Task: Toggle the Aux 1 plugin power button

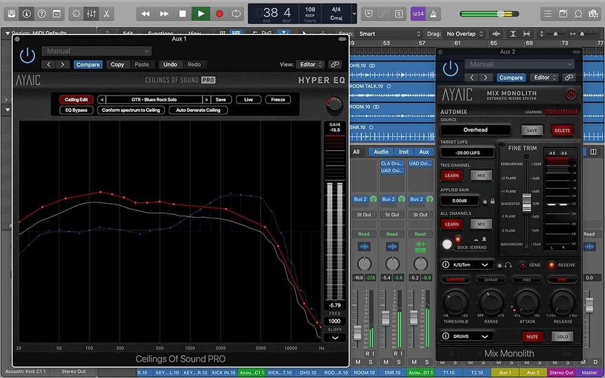Action: (27, 56)
